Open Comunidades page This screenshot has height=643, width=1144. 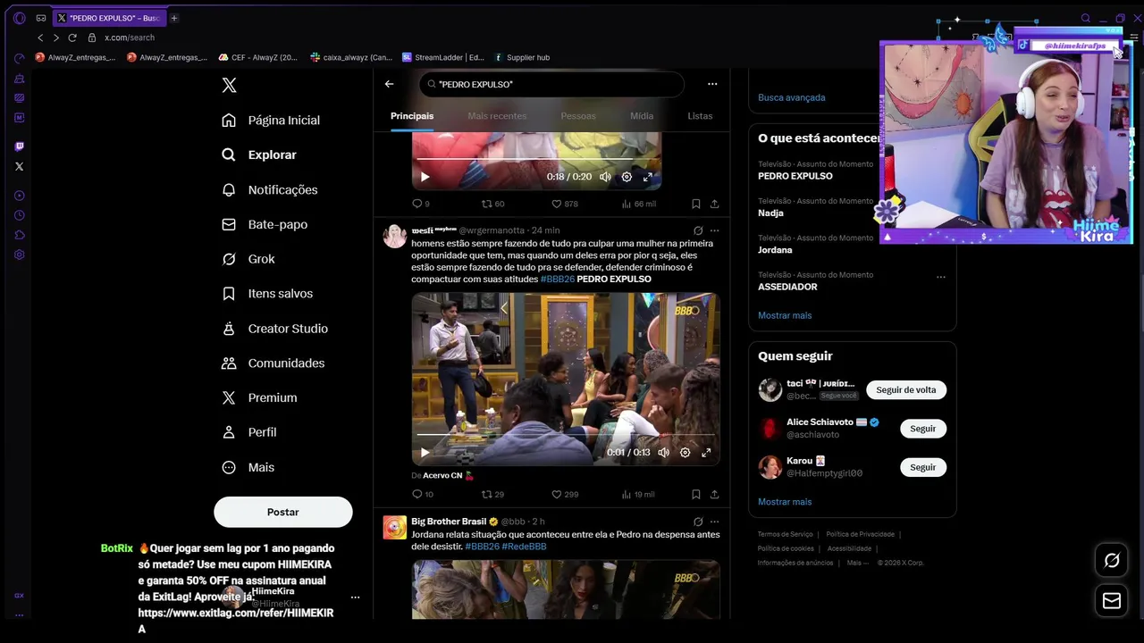click(273, 363)
